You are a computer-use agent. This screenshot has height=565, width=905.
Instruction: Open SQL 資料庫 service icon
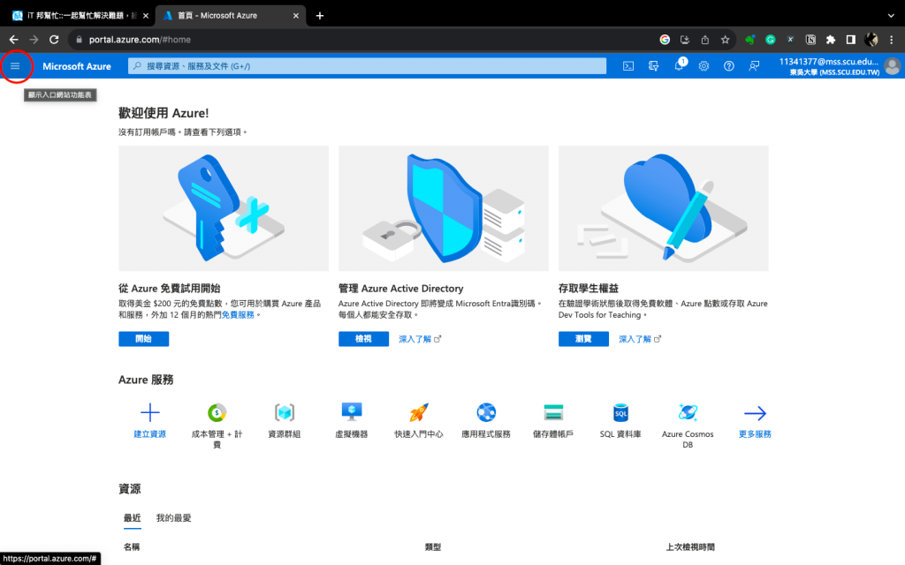[620, 413]
